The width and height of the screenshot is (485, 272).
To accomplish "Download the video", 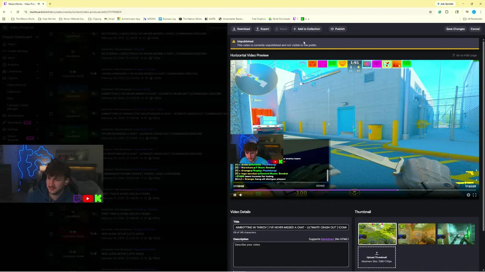I will coord(241,29).
